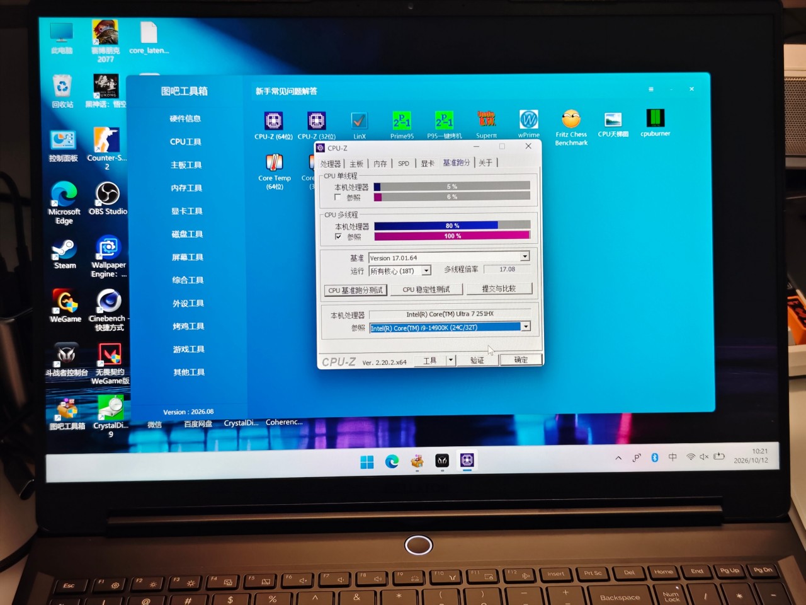806x605 pixels.
Task: Start the CPU 基准跑分测试 button
Action: (356, 290)
